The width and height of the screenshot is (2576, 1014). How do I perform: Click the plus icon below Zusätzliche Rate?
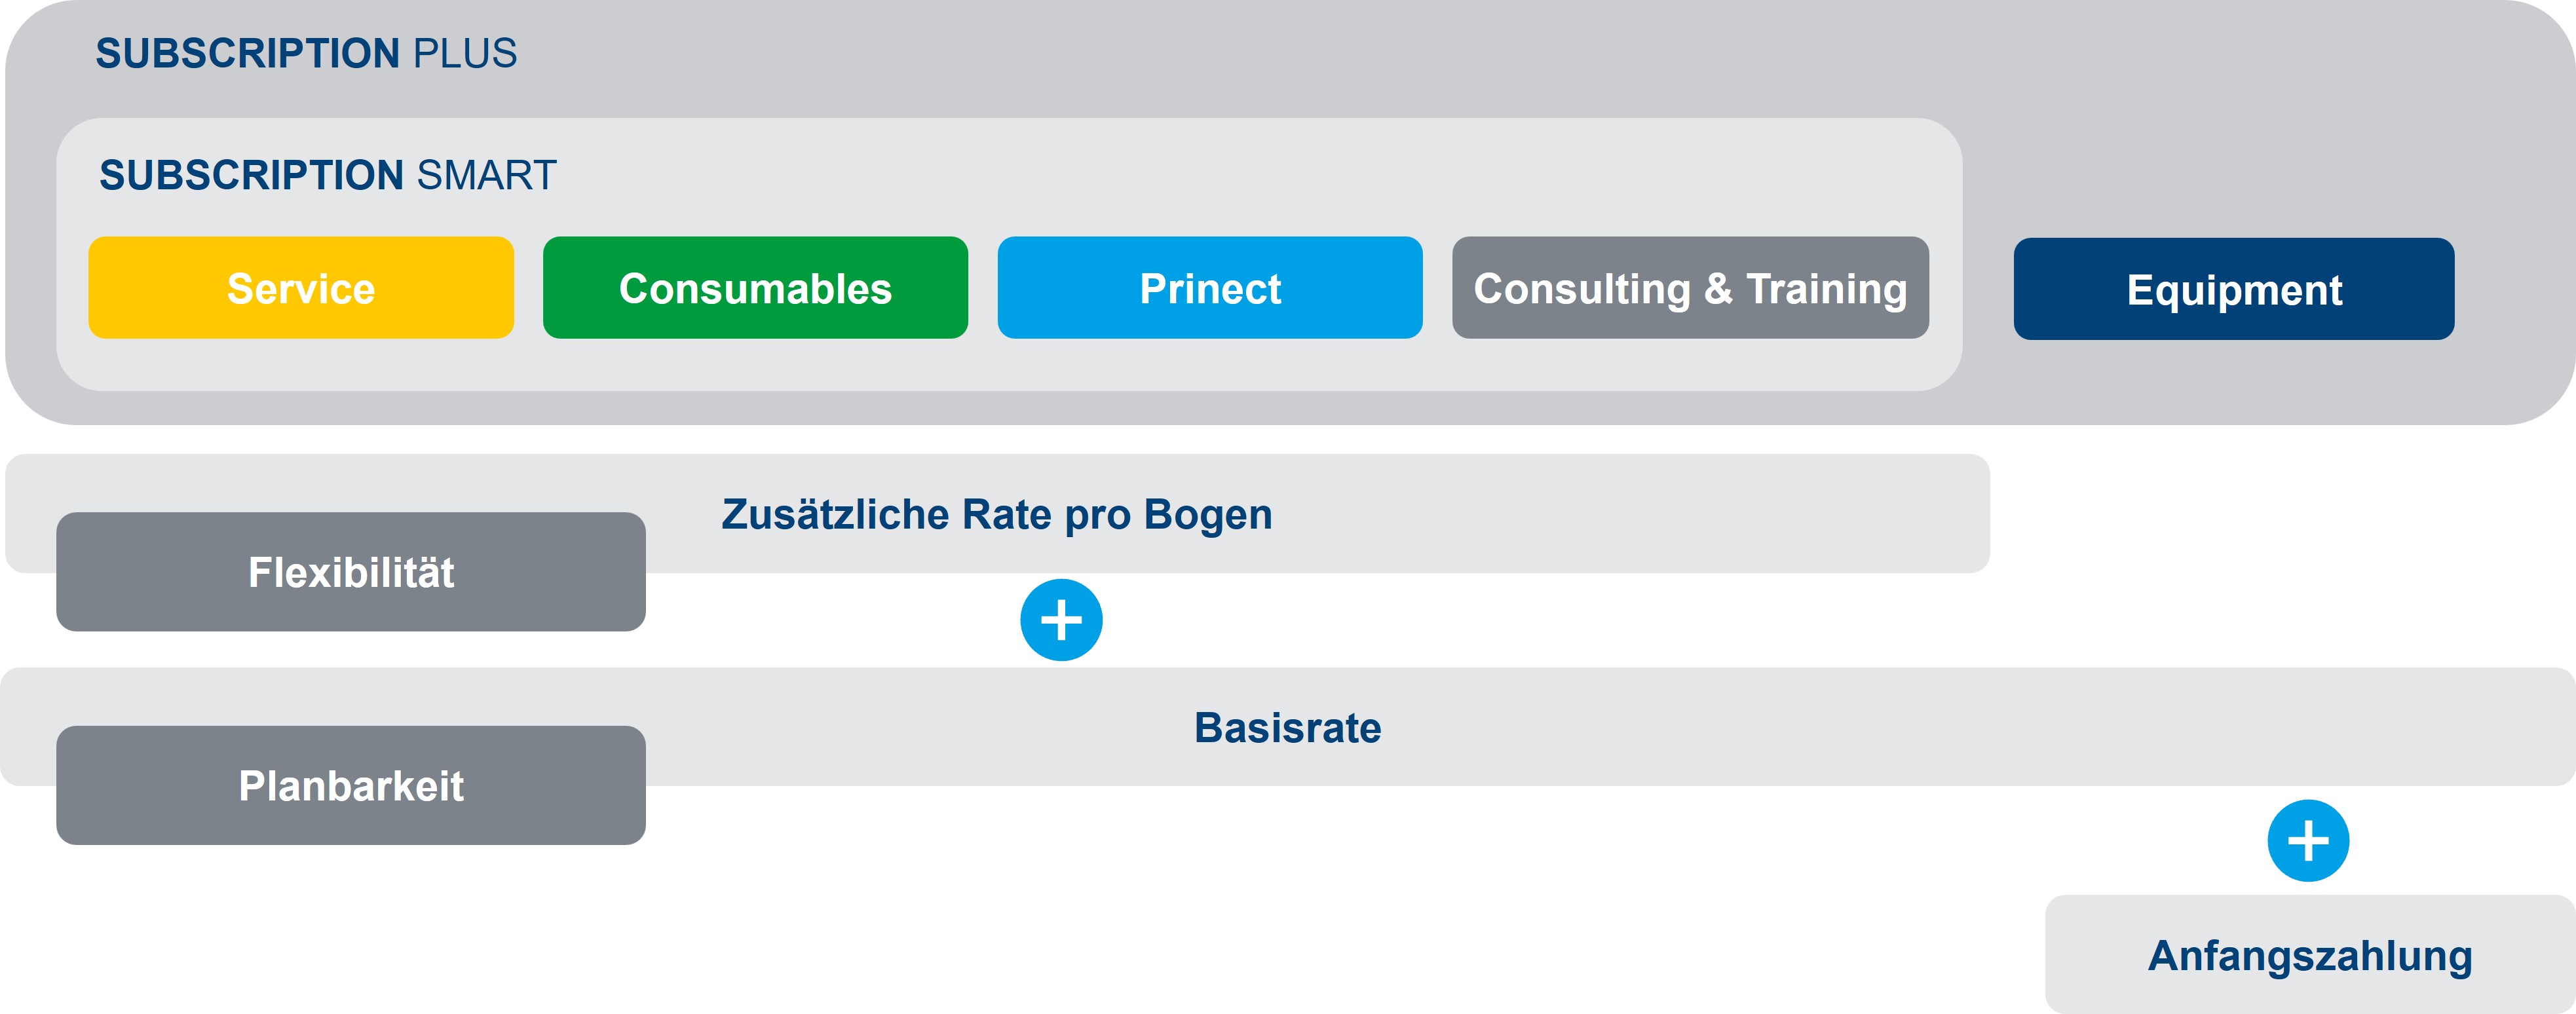(1061, 620)
